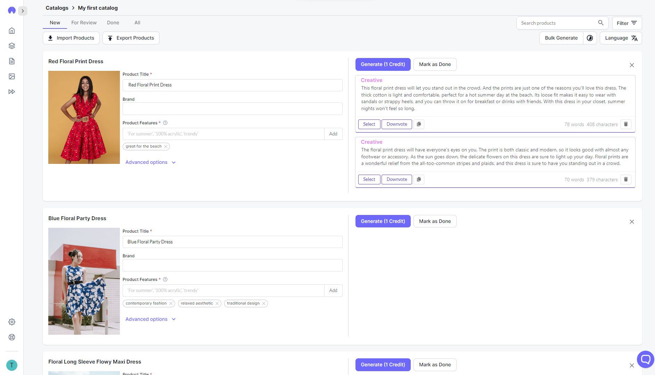This screenshot has width=655, height=375.
Task: Show Product Features help for Red dress
Action: pos(165,123)
